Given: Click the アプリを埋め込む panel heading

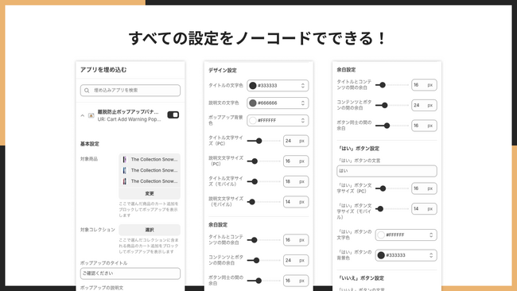Looking at the screenshot, I should pyautogui.click(x=103, y=69).
